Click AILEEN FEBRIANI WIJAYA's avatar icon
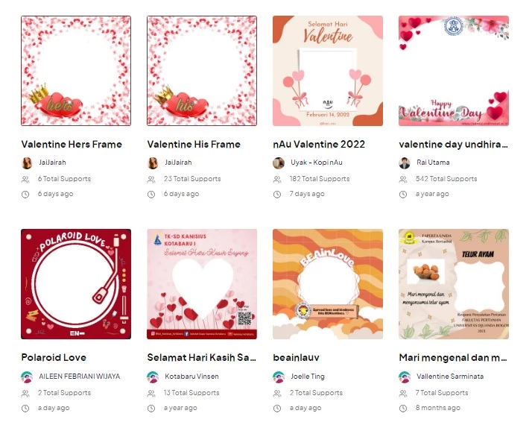The height and width of the screenshot is (425, 532). coord(27,377)
